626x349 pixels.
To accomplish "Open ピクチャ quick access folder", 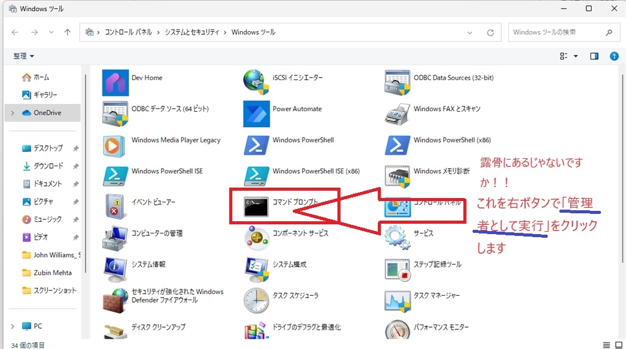I will (42, 202).
